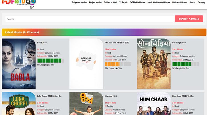Open the Badla 2019 title link
The width and height of the screenshot is (207, 115).
[42, 43]
